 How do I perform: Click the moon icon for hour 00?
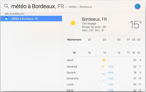click(x=119, y=46)
